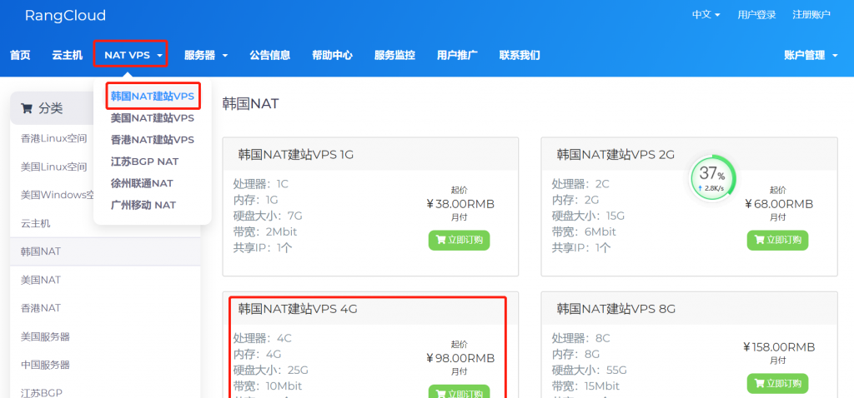854x398 pixels.
Task: Select 韩国NAT category in sidebar
Action: (105, 251)
